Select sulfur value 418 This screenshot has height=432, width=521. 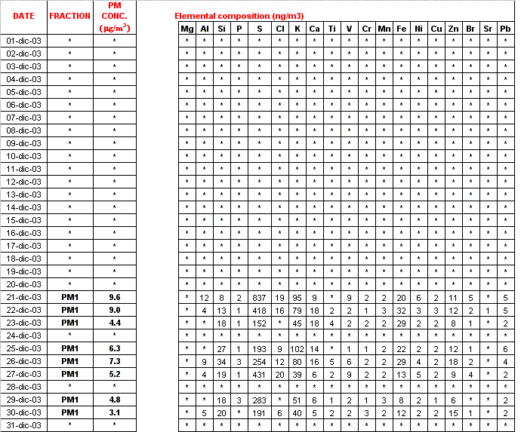coord(259,311)
